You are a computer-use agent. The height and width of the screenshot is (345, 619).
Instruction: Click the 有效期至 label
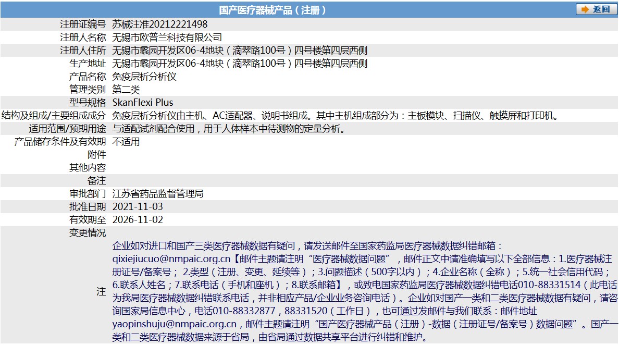(x=88, y=220)
